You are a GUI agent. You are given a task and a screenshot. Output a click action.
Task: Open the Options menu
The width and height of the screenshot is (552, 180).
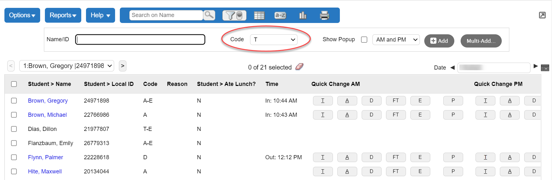point(22,15)
